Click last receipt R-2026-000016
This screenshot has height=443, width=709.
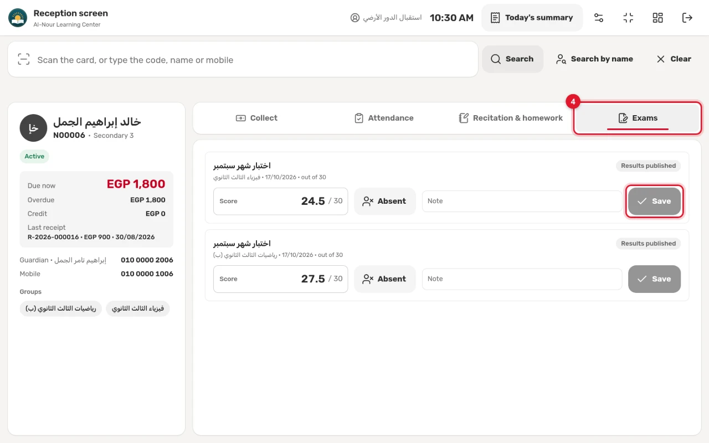(x=91, y=237)
